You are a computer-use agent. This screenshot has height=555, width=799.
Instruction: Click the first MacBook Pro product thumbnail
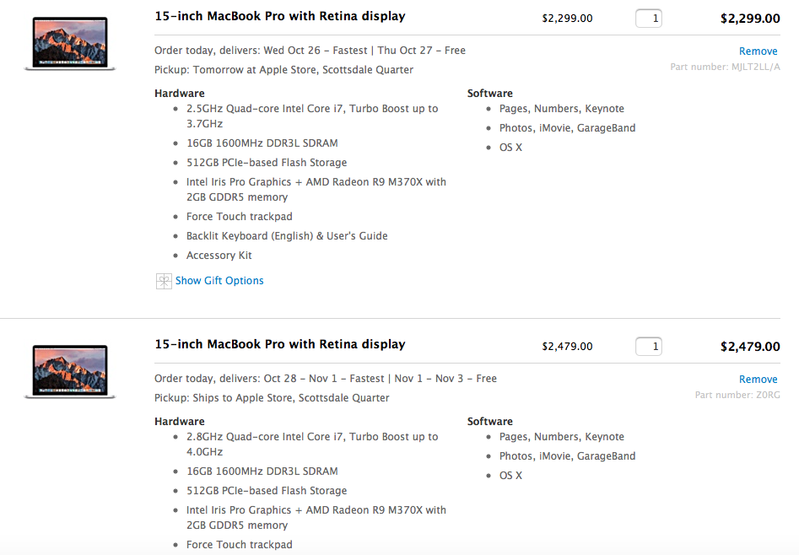click(70, 43)
